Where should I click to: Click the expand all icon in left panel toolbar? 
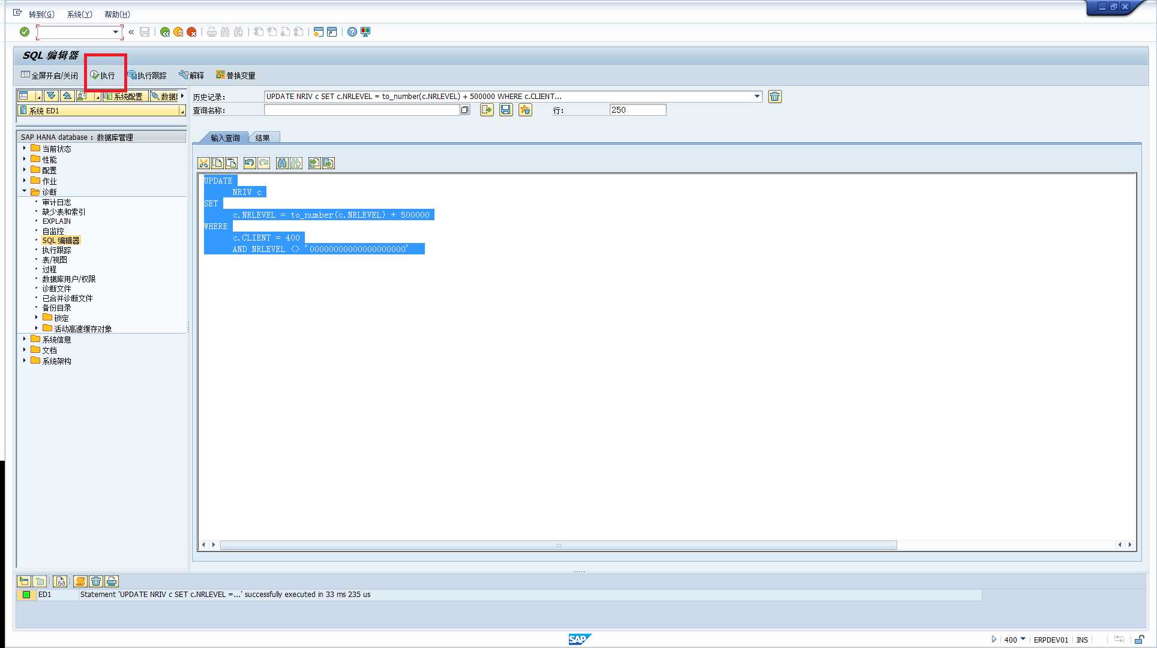[51, 96]
